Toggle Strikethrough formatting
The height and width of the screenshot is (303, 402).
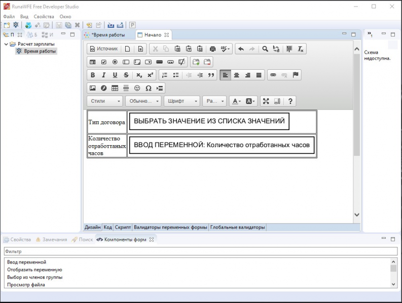(x=126, y=75)
